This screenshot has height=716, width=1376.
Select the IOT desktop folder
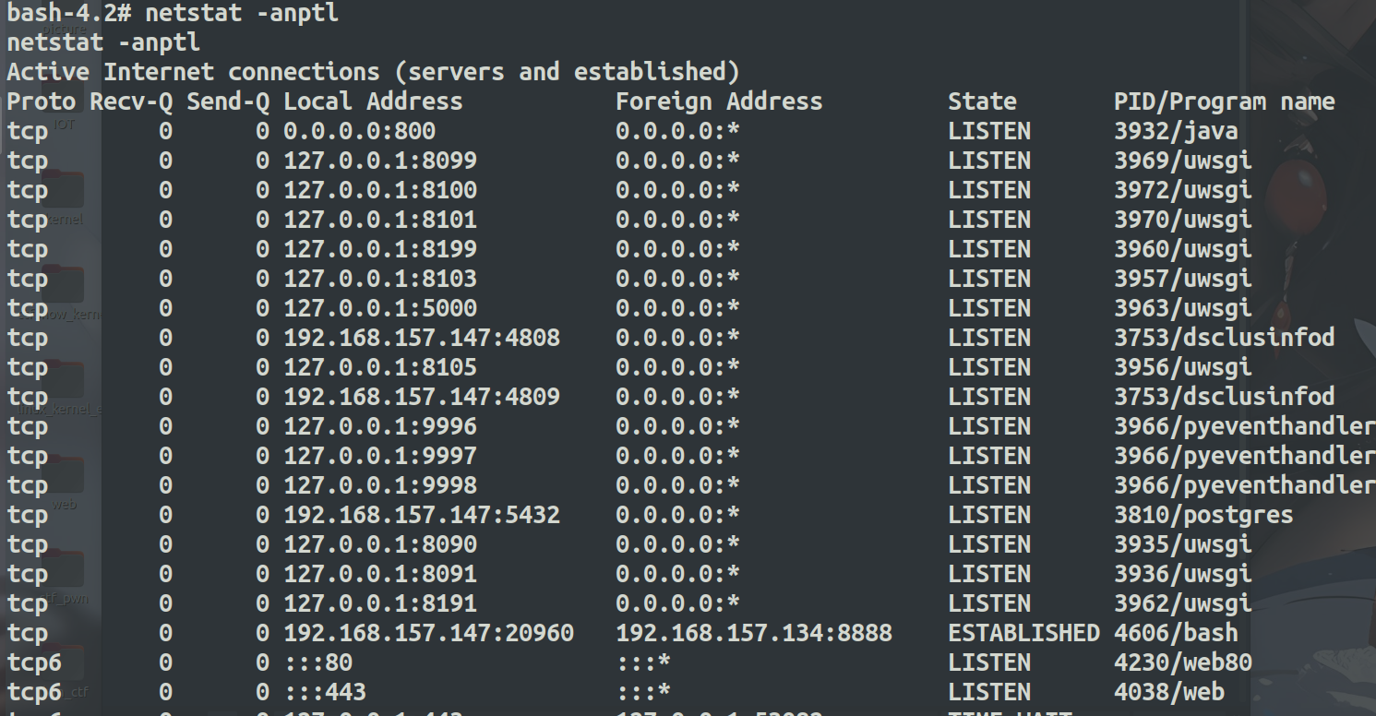[64, 101]
